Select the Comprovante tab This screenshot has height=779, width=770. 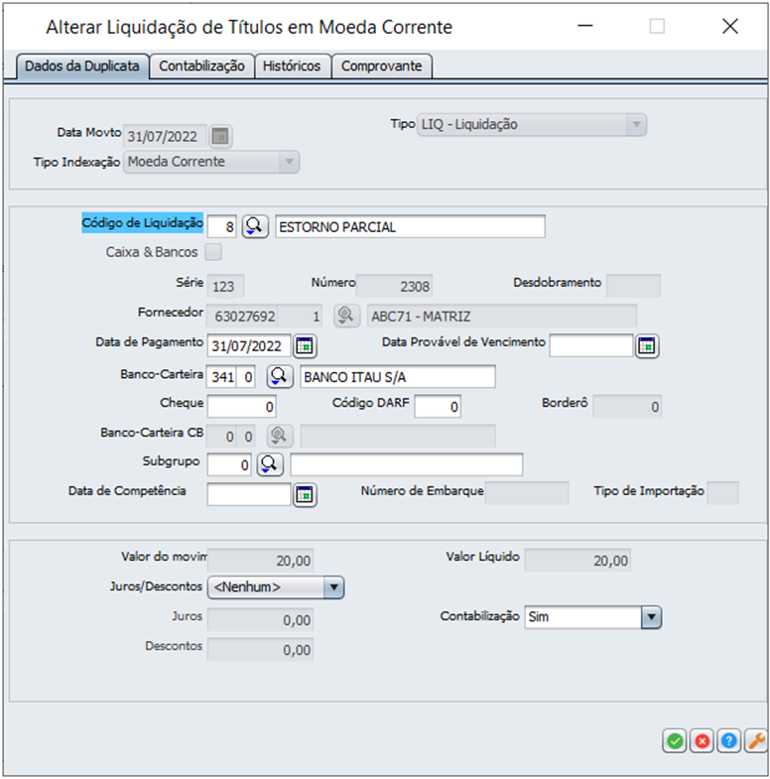point(381,66)
